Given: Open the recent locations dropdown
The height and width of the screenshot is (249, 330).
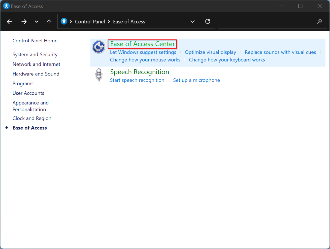Looking at the screenshot, I should pyautogui.click(x=37, y=22).
